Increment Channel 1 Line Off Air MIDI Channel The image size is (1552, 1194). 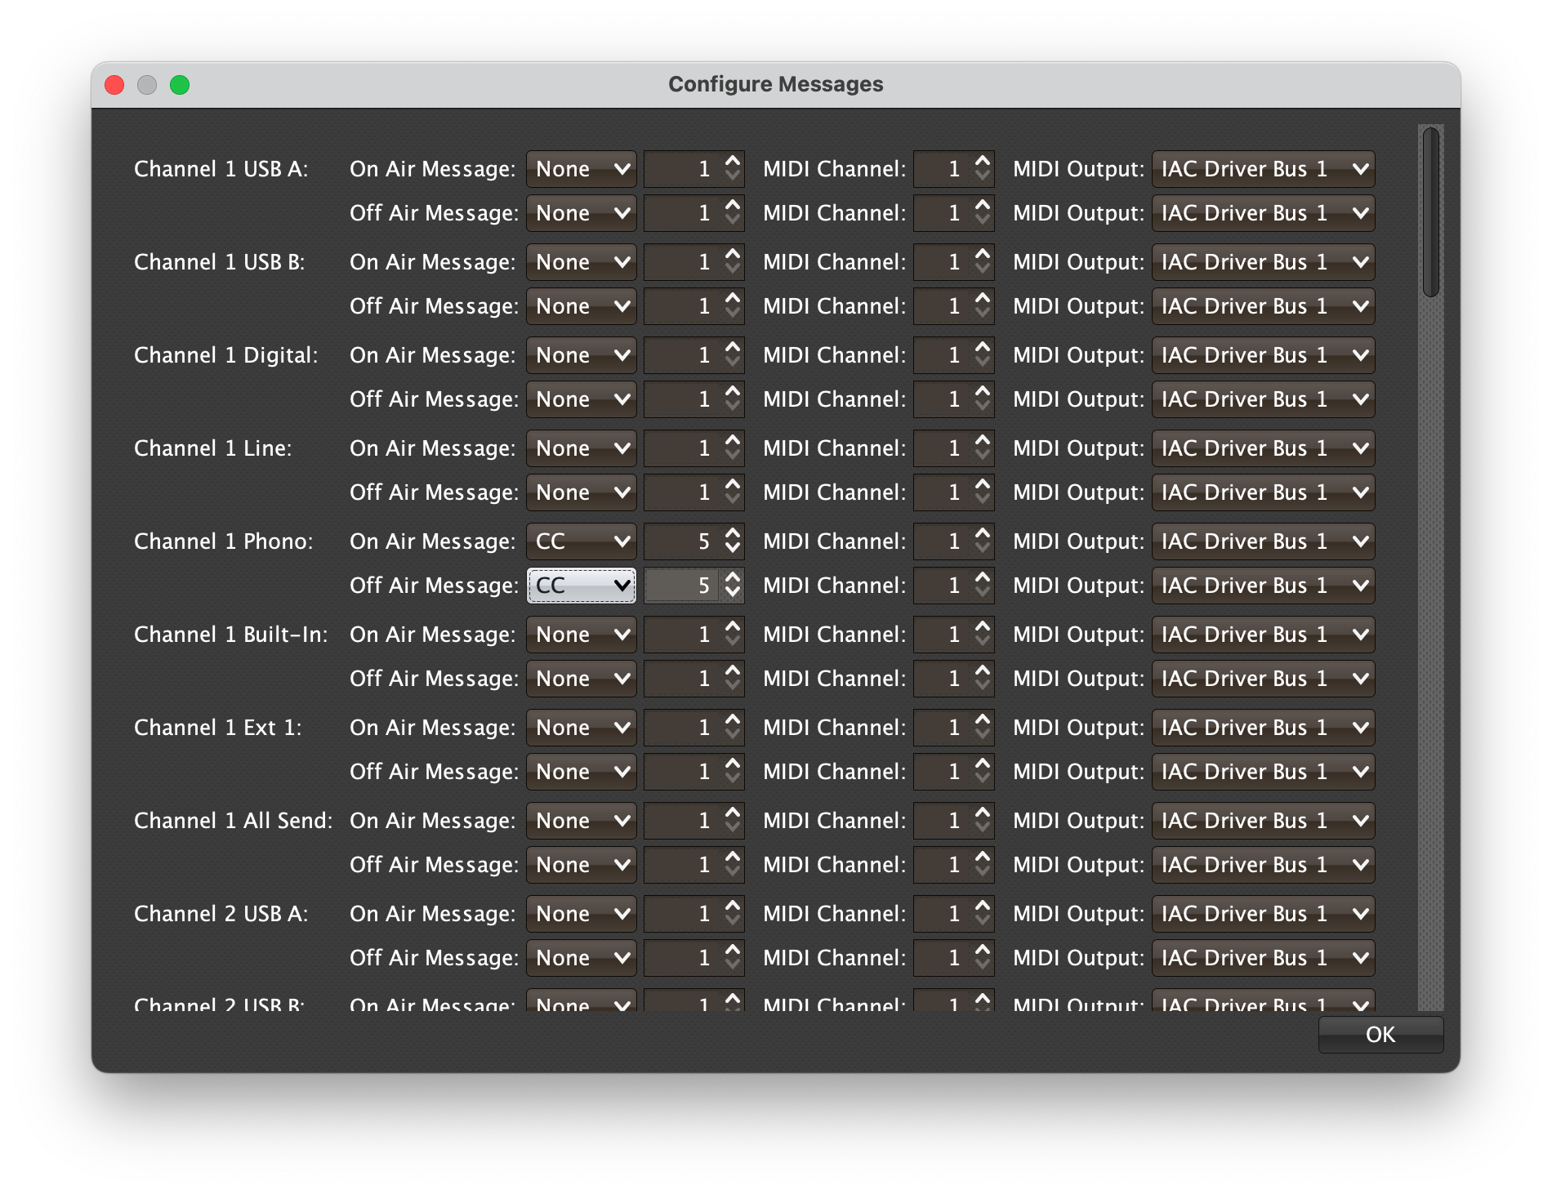point(983,484)
